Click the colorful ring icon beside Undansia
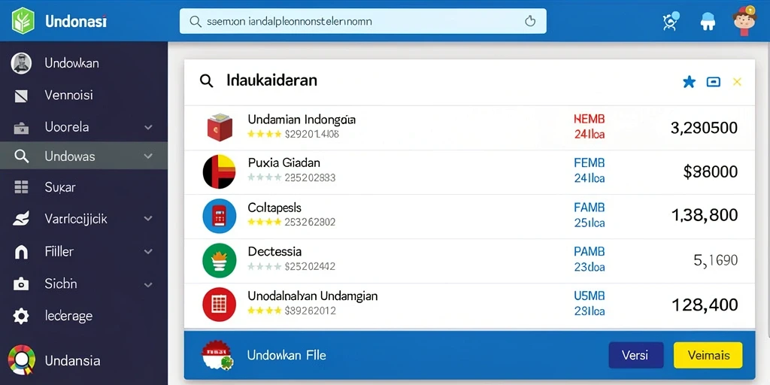770x385 pixels. (x=22, y=360)
